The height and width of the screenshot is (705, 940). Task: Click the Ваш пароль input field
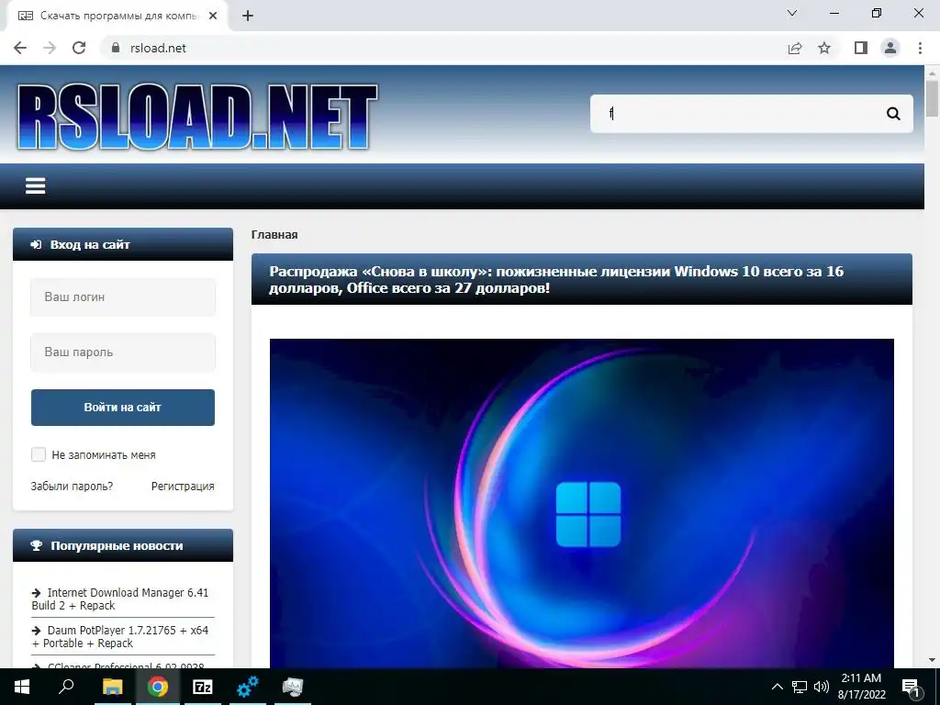pyautogui.click(x=123, y=352)
